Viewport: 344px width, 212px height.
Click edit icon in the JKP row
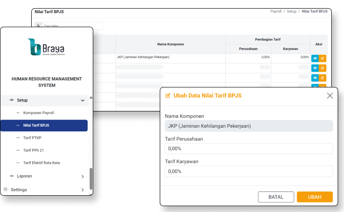tap(322, 58)
